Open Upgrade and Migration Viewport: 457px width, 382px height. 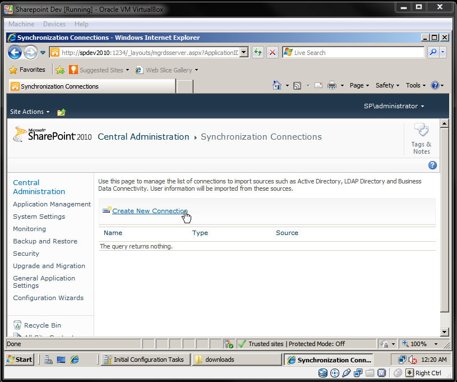[49, 266]
